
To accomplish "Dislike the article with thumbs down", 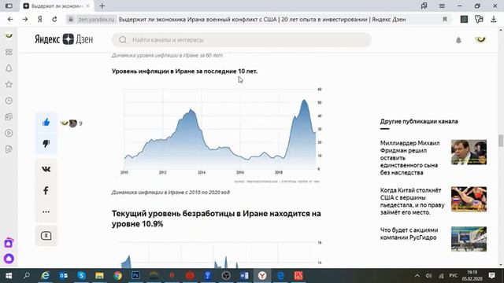I will point(46,143).
